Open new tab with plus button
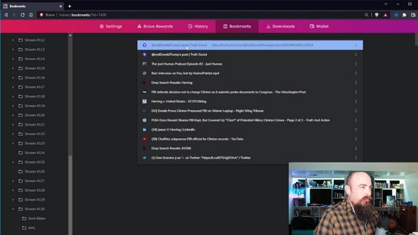The width and height of the screenshot is (418, 235). [x=70, y=6]
